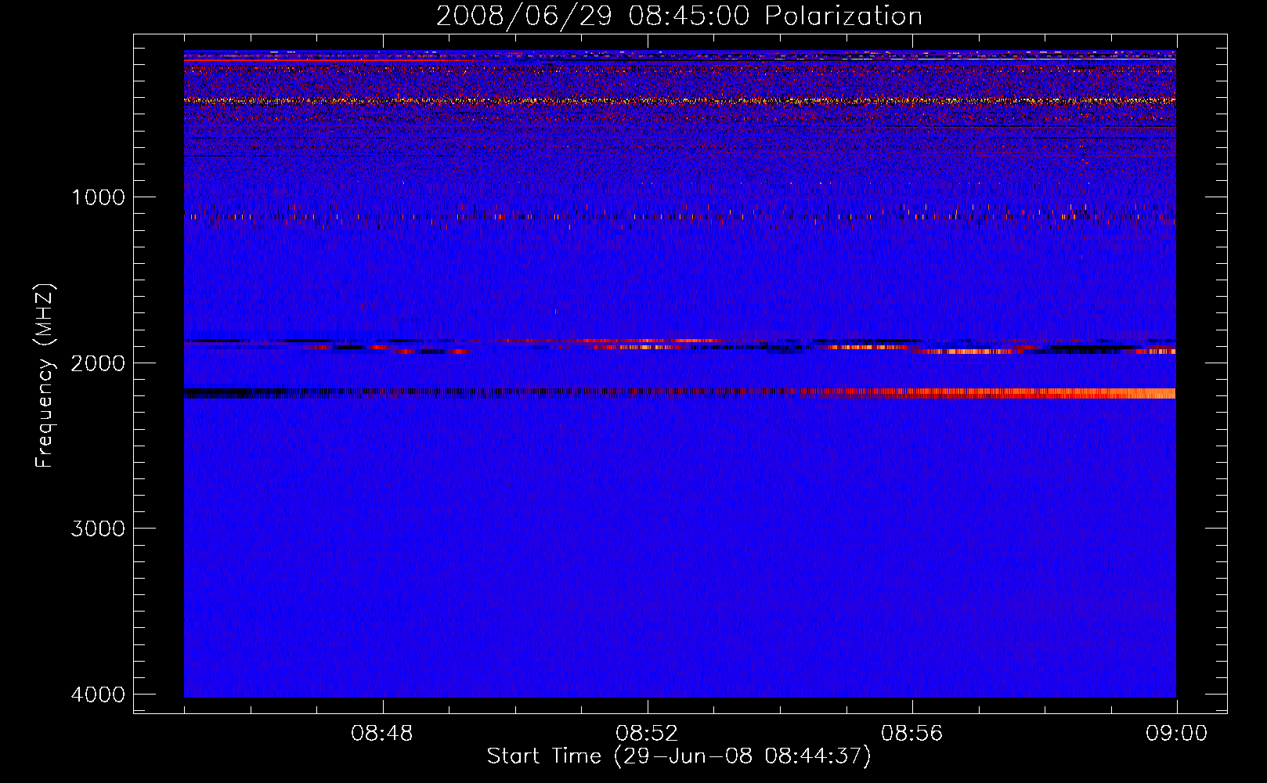Select the 1000 frequency tick label

tap(98, 197)
